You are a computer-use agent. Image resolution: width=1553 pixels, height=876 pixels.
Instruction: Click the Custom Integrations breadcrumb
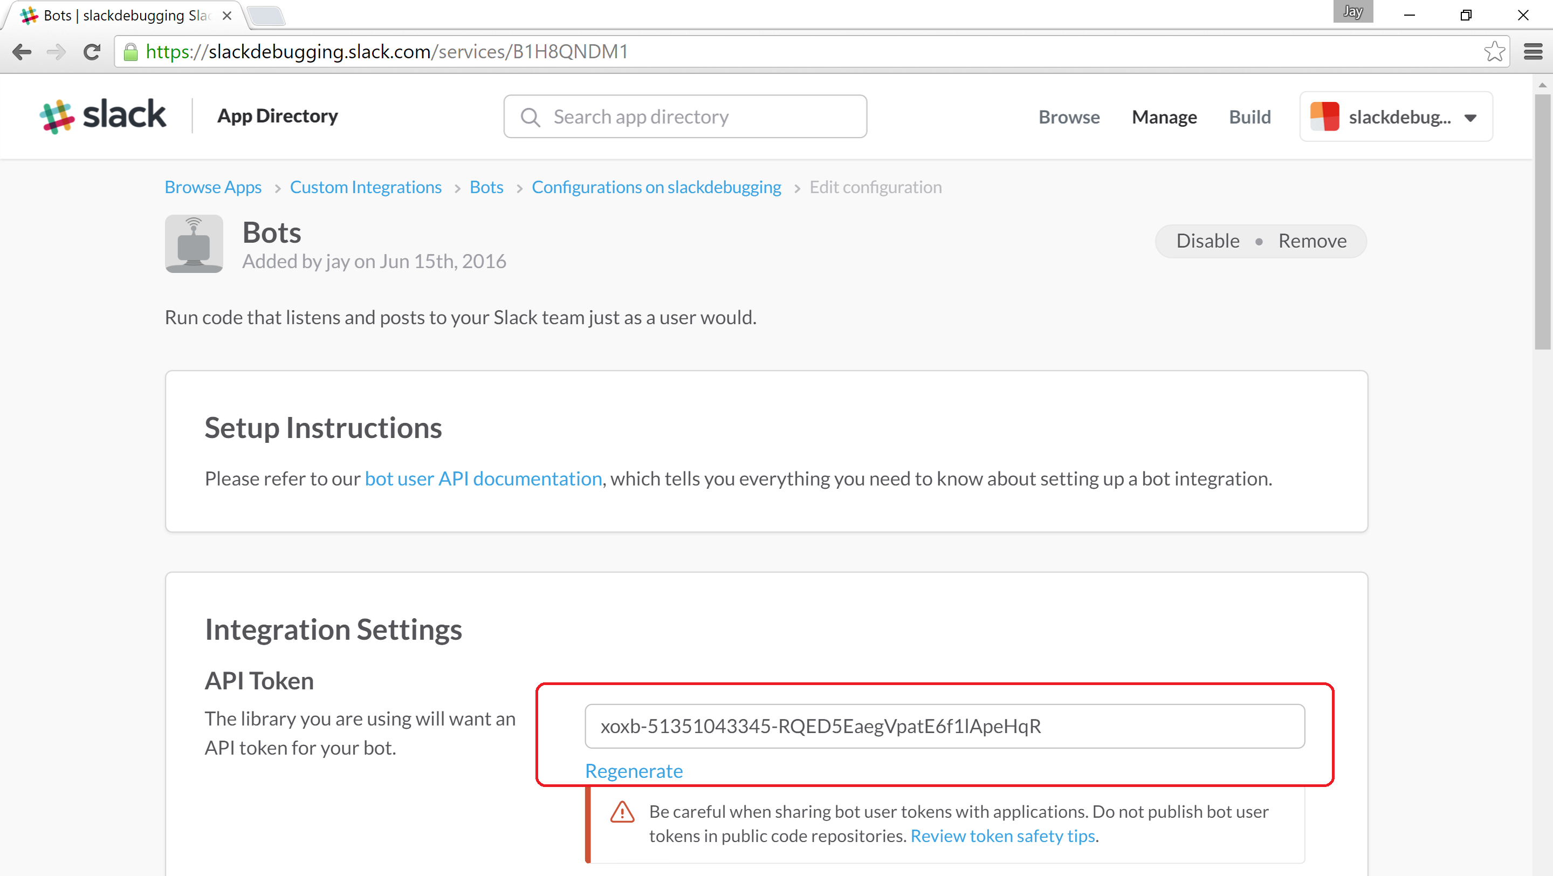click(366, 187)
